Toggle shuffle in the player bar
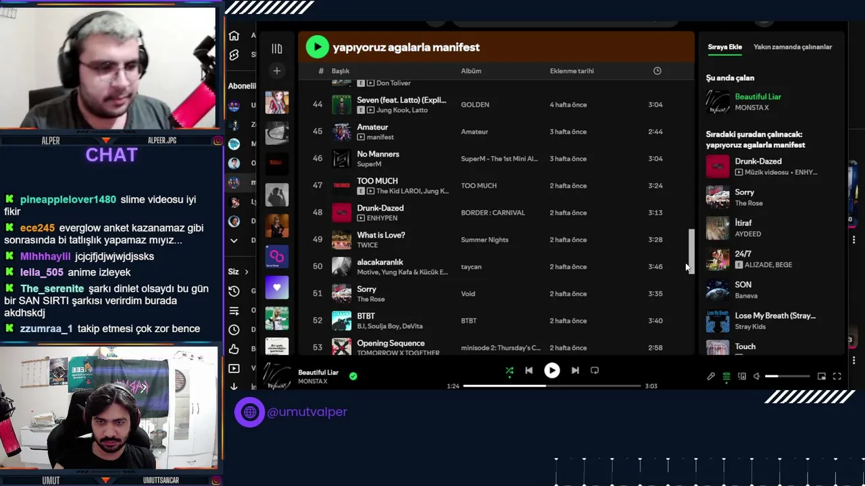The width and height of the screenshot is (865, 486). tap(510, 371)
